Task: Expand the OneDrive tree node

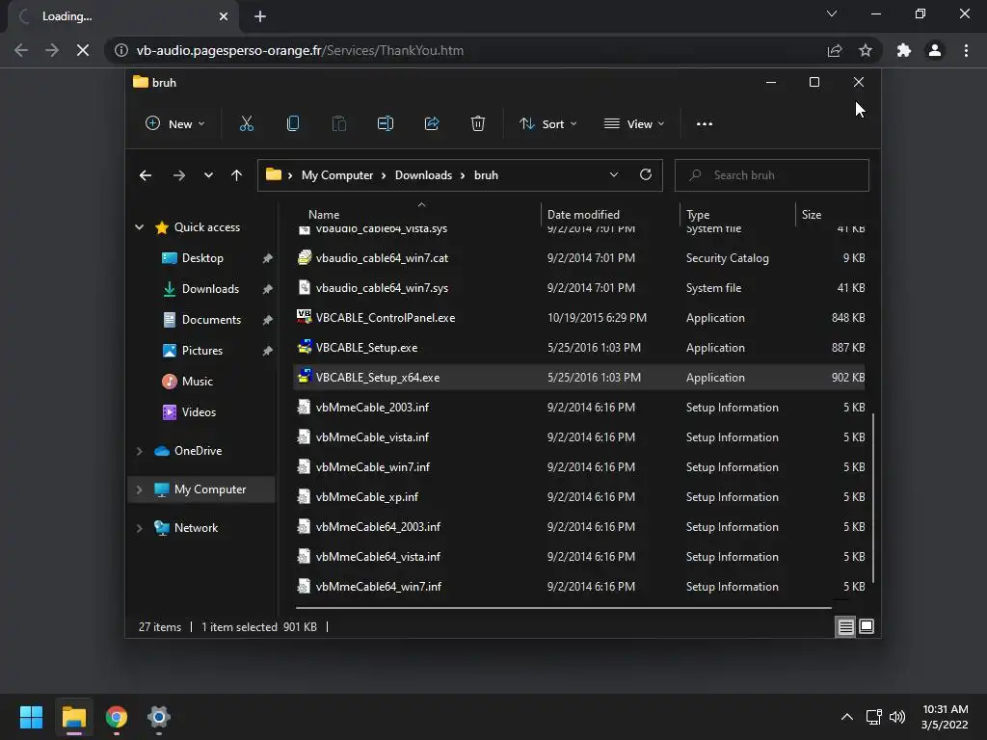Action: (x=139, y=451)
